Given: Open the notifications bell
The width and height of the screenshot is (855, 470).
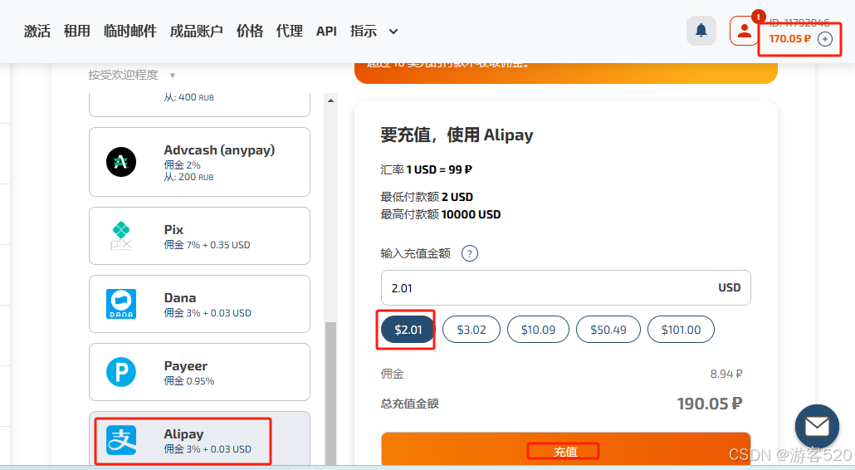Looking at the screenshot, I should pos(701,31).
